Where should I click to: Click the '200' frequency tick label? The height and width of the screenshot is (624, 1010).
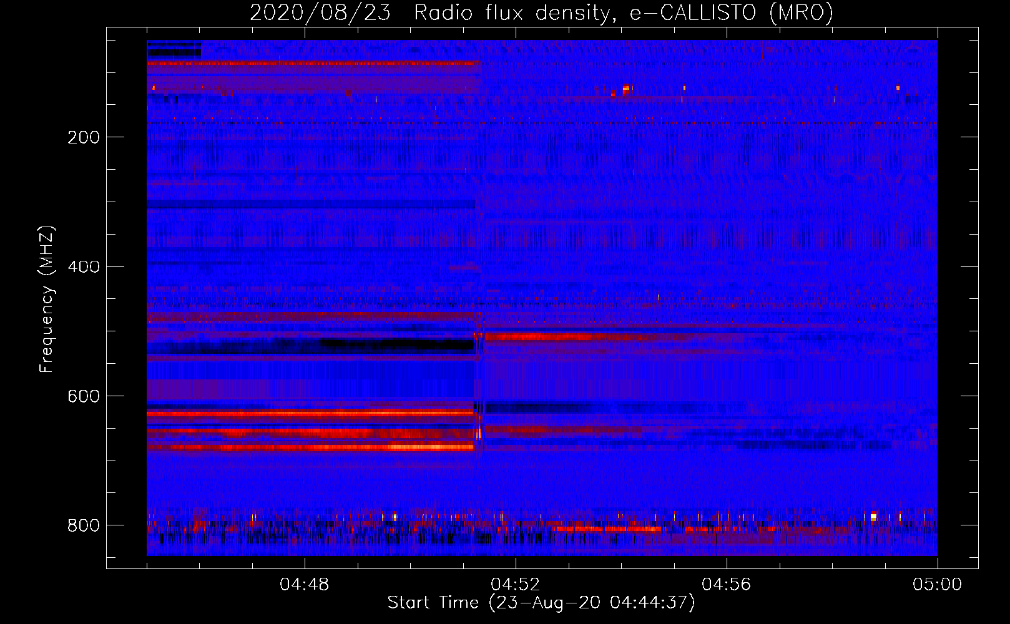click(84, 137)
